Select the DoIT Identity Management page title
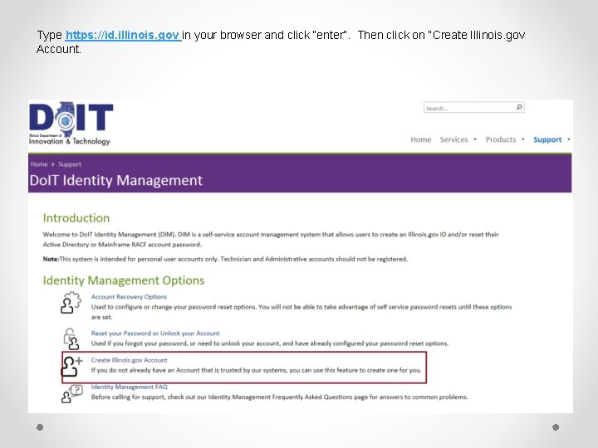 click(x=116, y=180)
